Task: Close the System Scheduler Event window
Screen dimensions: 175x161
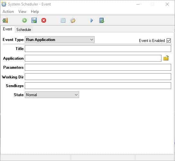Action: (x=167, y=4)
